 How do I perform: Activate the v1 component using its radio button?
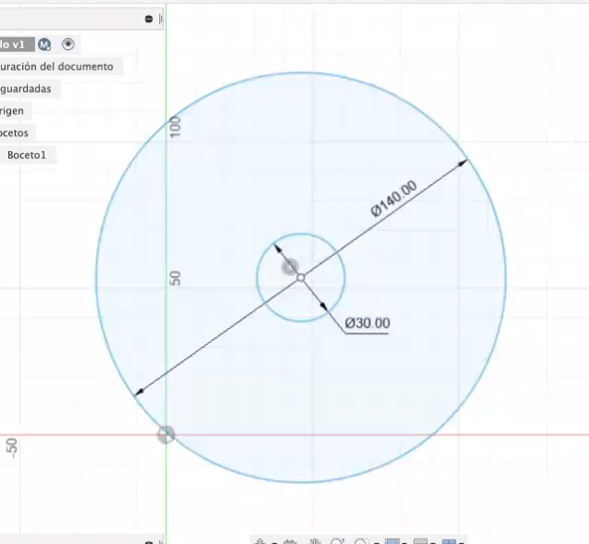(68, 44)
